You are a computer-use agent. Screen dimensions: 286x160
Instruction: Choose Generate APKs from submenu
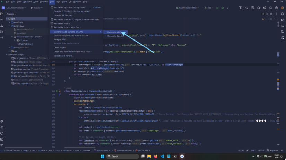pyautogui.click(x=115, y=32)
